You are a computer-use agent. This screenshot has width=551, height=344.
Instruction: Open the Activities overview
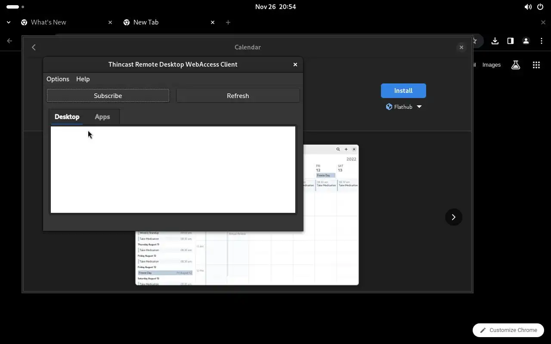[x=15, y=7]
